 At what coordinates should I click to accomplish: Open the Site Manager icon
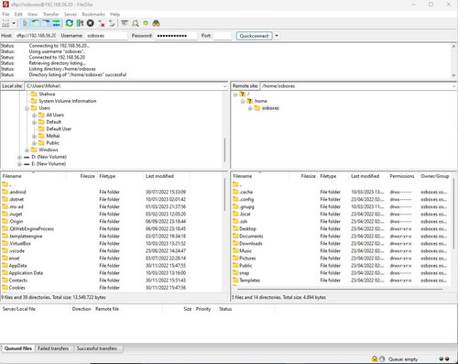click(x=5, y=23)
